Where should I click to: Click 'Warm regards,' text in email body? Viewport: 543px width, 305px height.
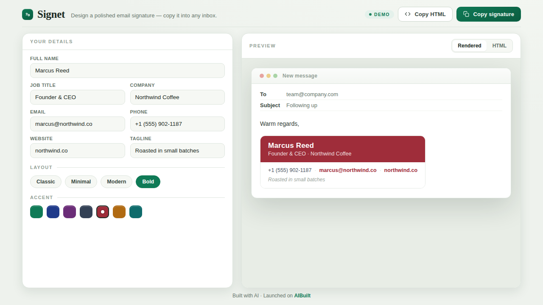(x=280, y=124)
